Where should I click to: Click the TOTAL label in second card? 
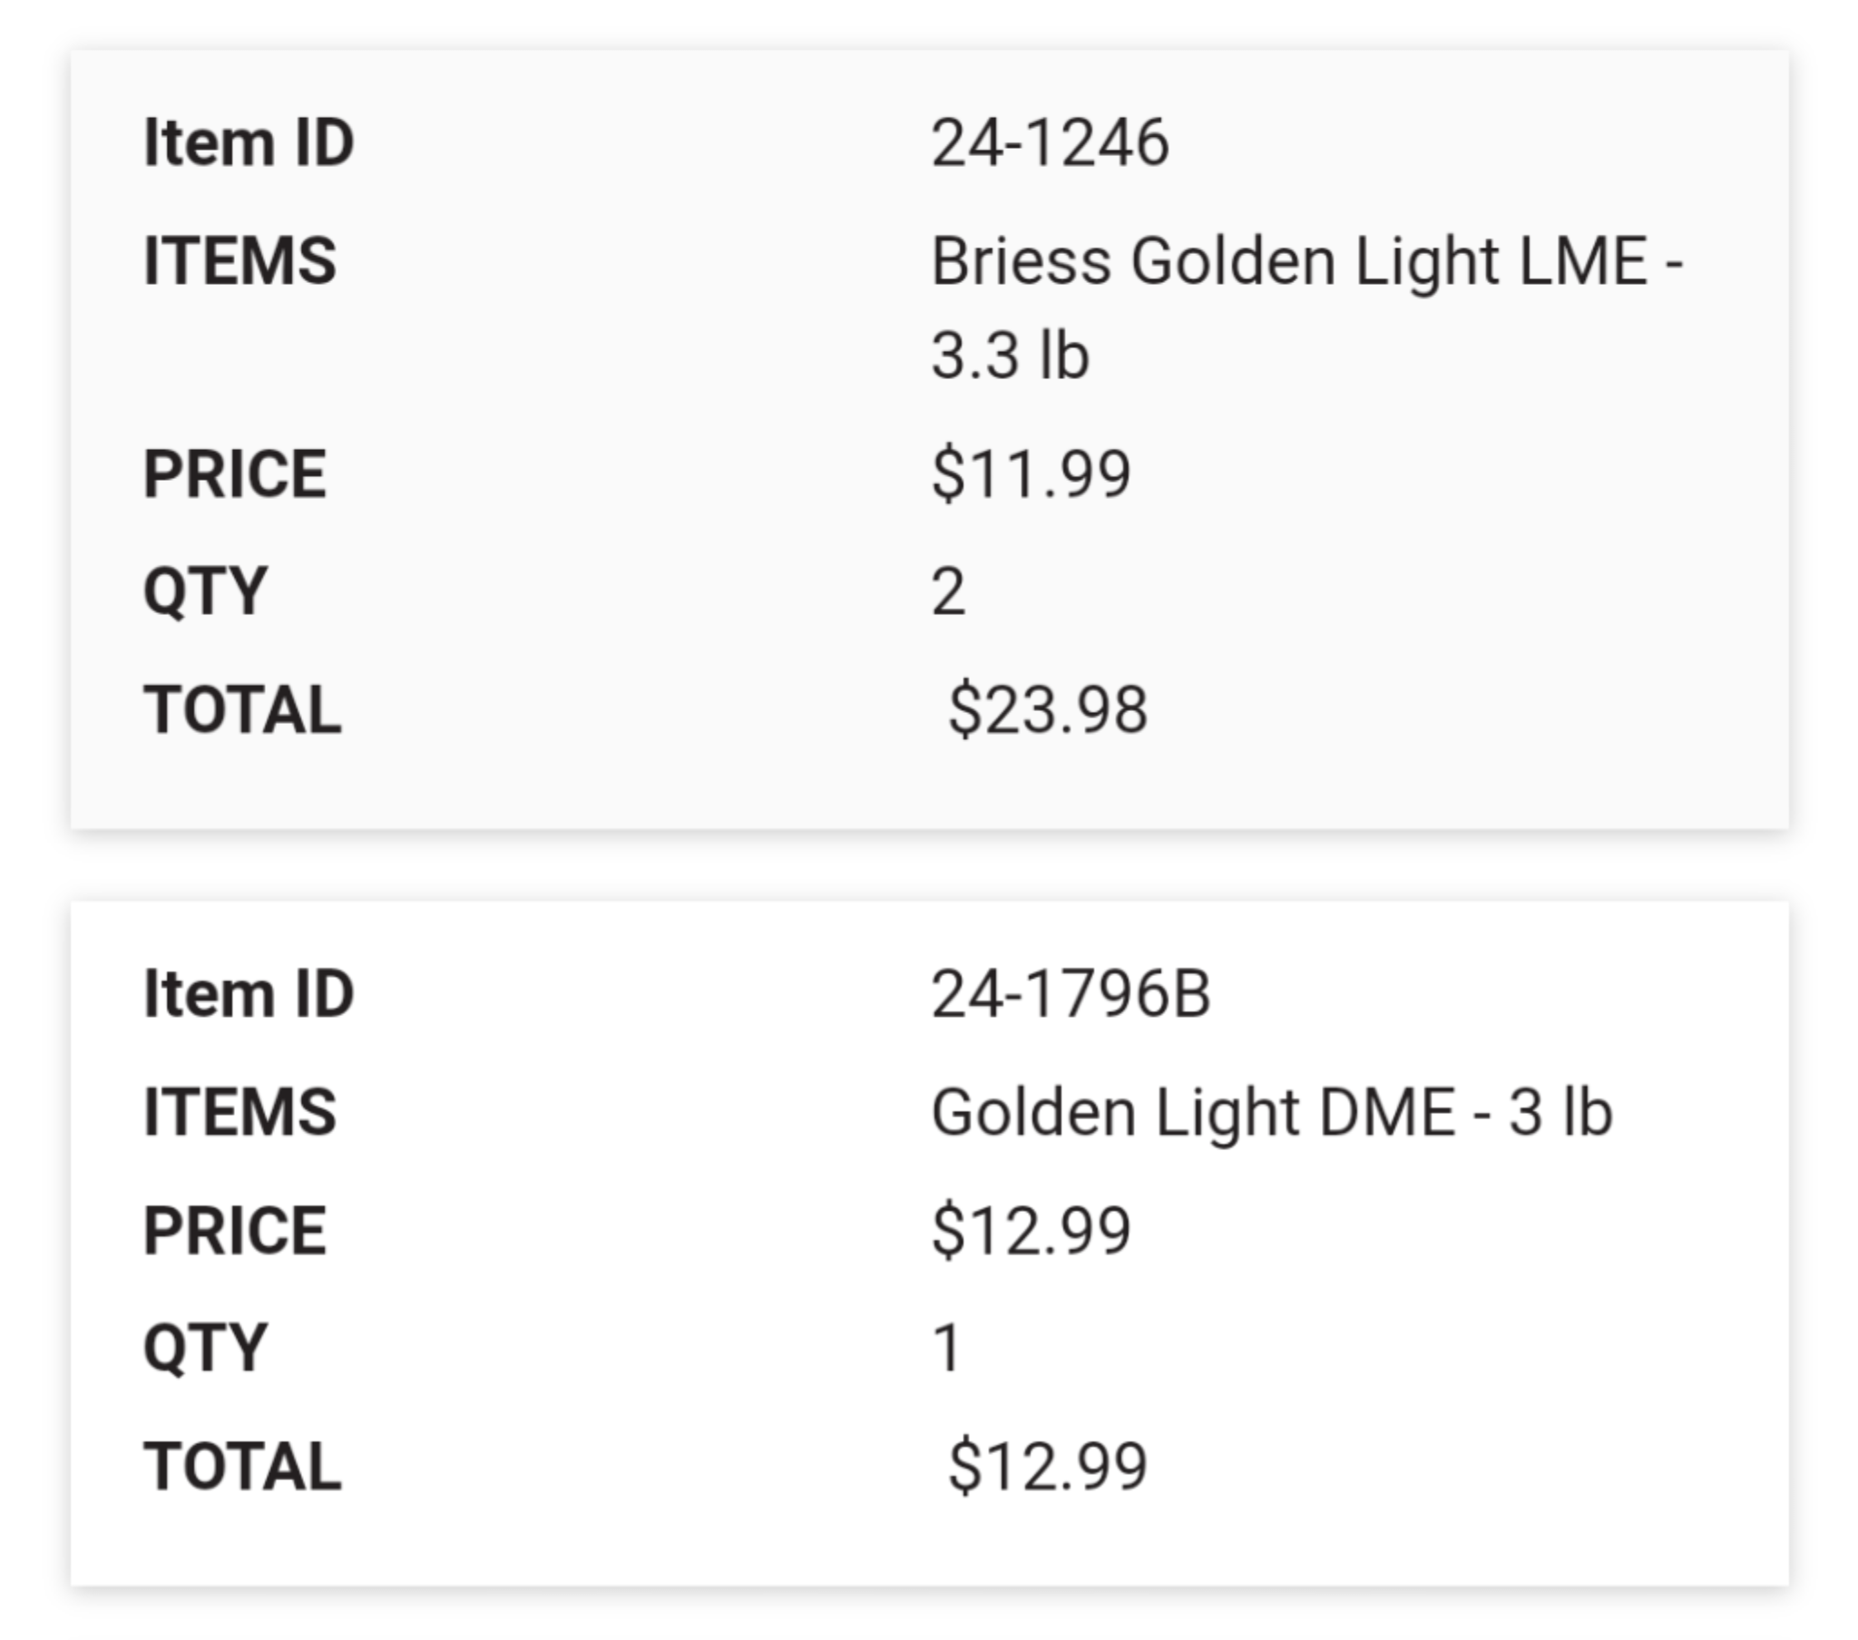pyautogui.click(x=243, y=1466)
